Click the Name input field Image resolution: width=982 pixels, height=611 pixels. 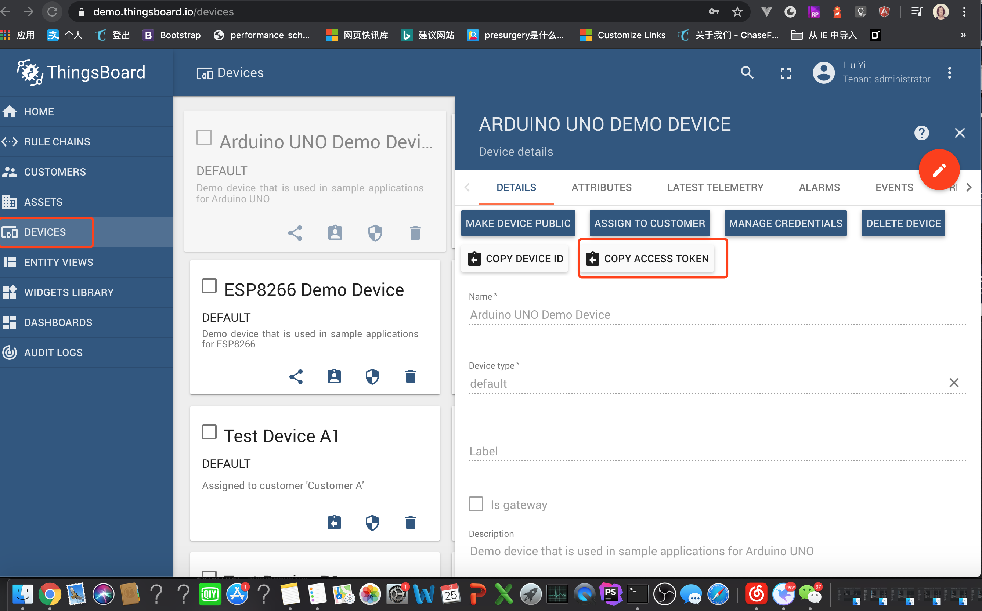point(717,314)
